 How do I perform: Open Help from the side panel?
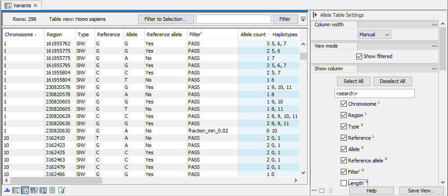(371, 191)
